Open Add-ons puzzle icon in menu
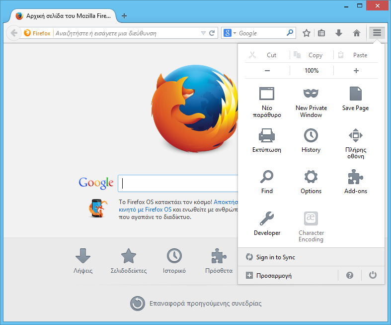The image size is (391, 325). coord(356,182)
